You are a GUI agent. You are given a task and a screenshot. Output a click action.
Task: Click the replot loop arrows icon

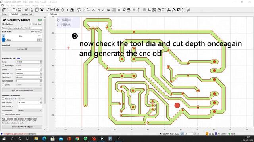click(79, 10)
